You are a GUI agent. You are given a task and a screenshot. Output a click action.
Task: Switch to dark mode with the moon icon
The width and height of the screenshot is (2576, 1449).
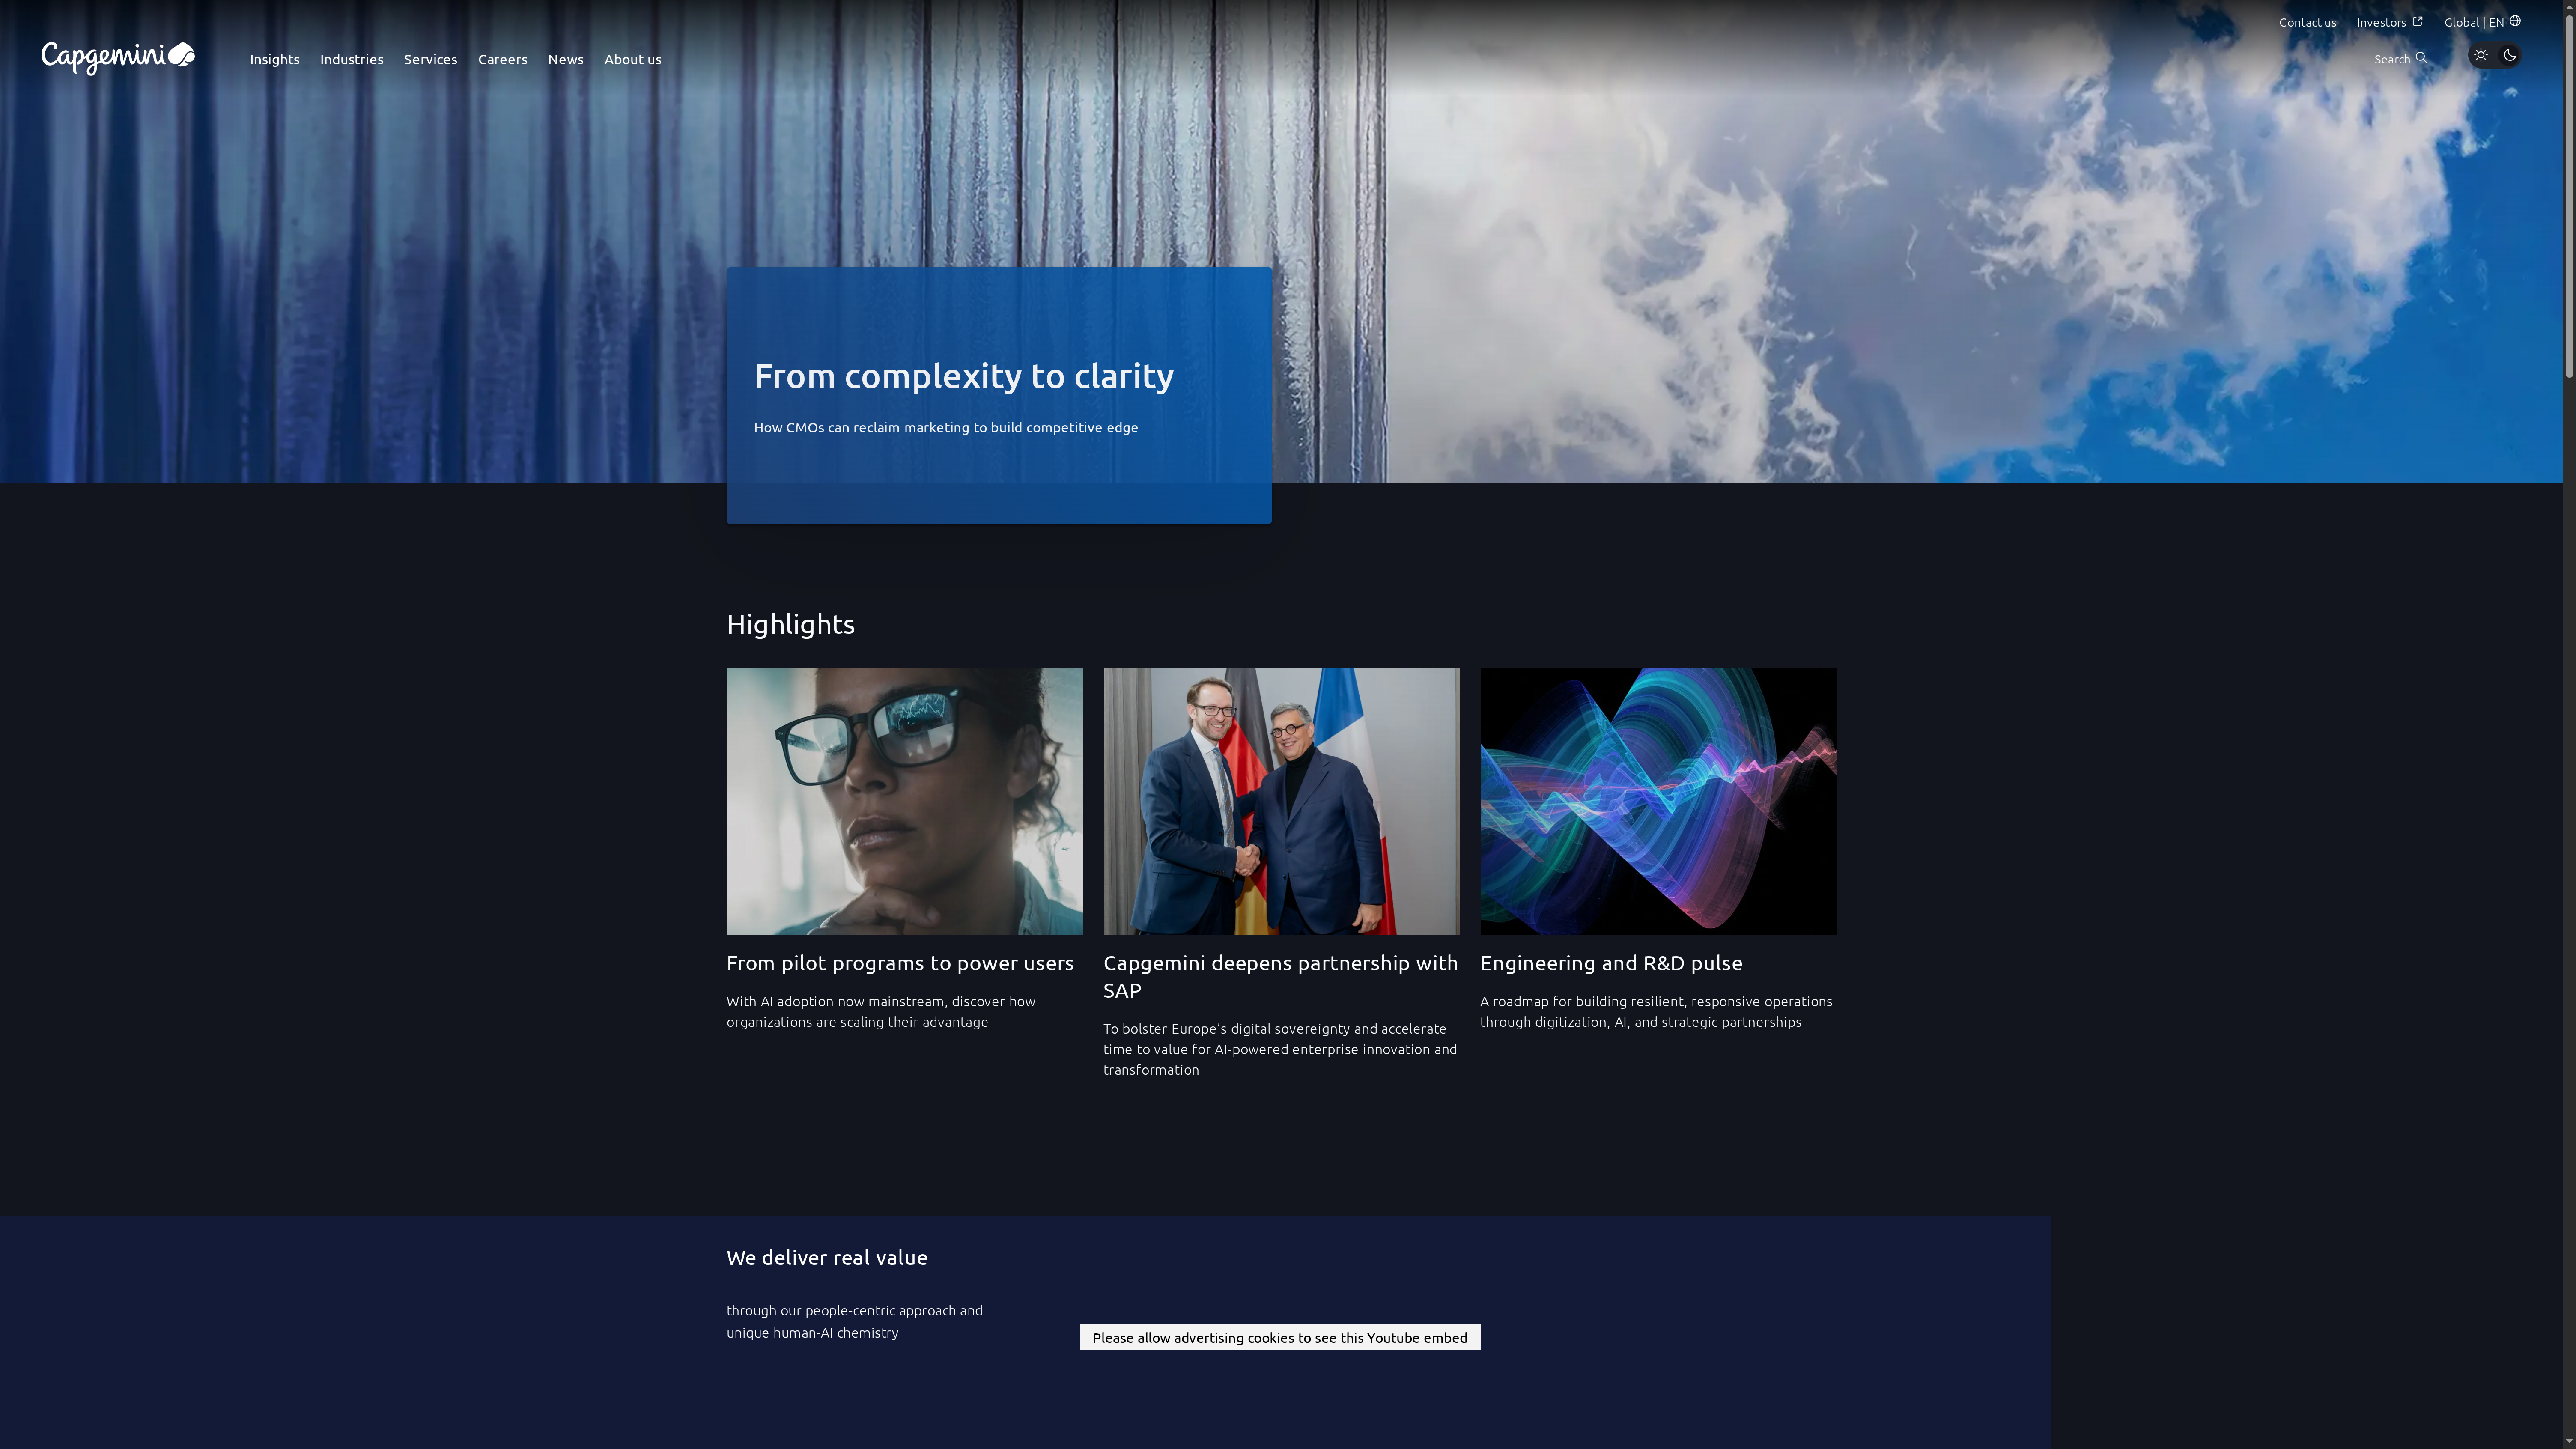pos(2510,55)
